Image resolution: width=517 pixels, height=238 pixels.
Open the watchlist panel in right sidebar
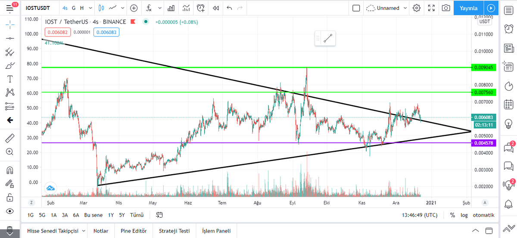pyautogui.click(x=508, y=10)
